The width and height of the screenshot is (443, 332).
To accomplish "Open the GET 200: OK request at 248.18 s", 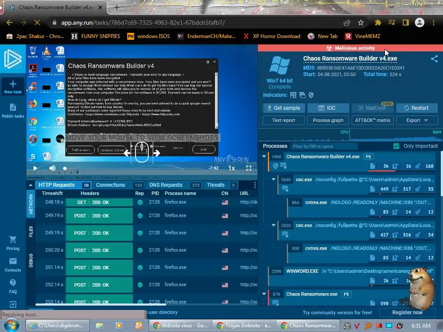I will click(99, 202).
